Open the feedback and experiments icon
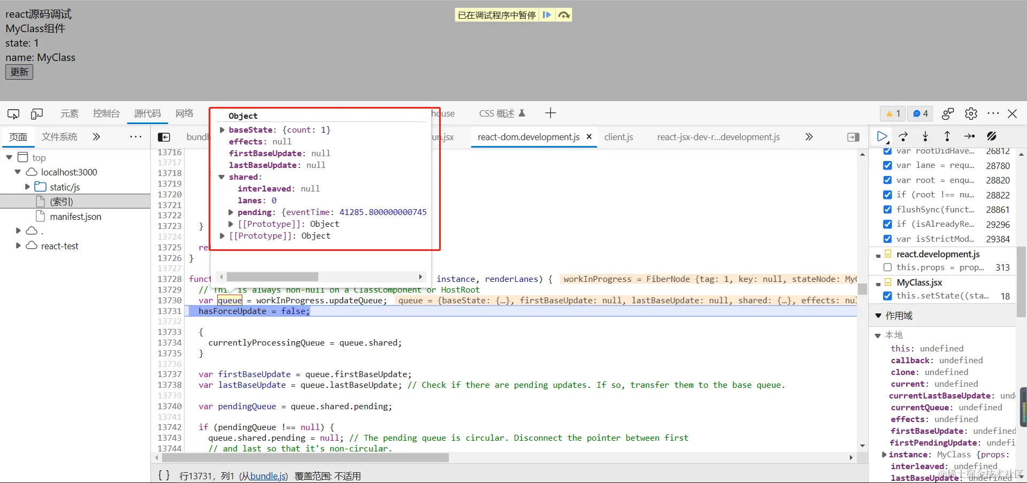The height and width of the screenshot is (483, 1027). (948, 113)
